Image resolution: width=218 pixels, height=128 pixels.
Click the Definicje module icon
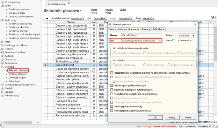(2, 67)
